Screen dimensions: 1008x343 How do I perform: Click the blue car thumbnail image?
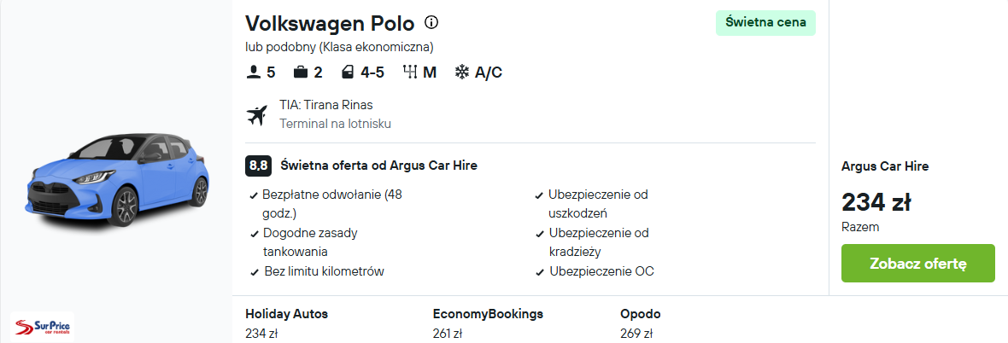coord(118,179)
